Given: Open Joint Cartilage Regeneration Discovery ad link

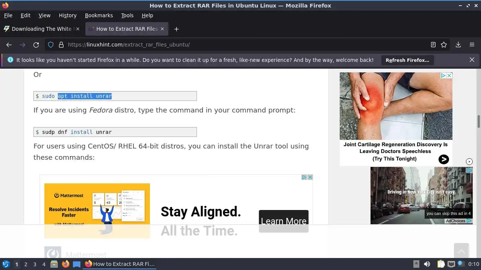Looking at the screenshot, I should coord(395,151).
